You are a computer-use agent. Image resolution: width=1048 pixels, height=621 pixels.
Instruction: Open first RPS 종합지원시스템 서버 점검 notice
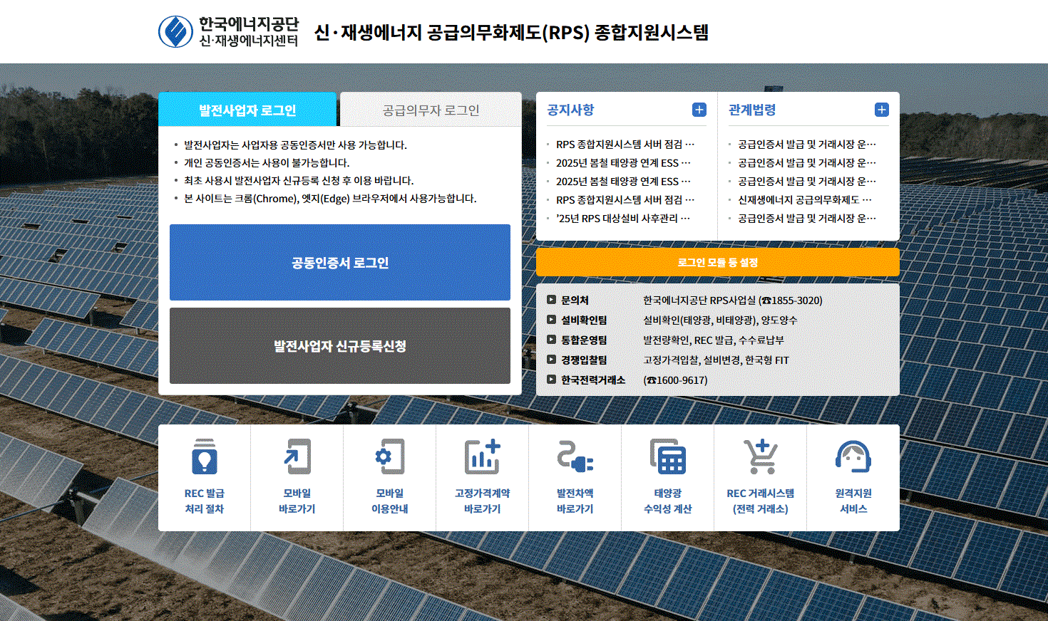pos(625,145)
